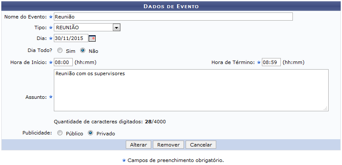Click the Hora de Início label

(x=28, y=62)
